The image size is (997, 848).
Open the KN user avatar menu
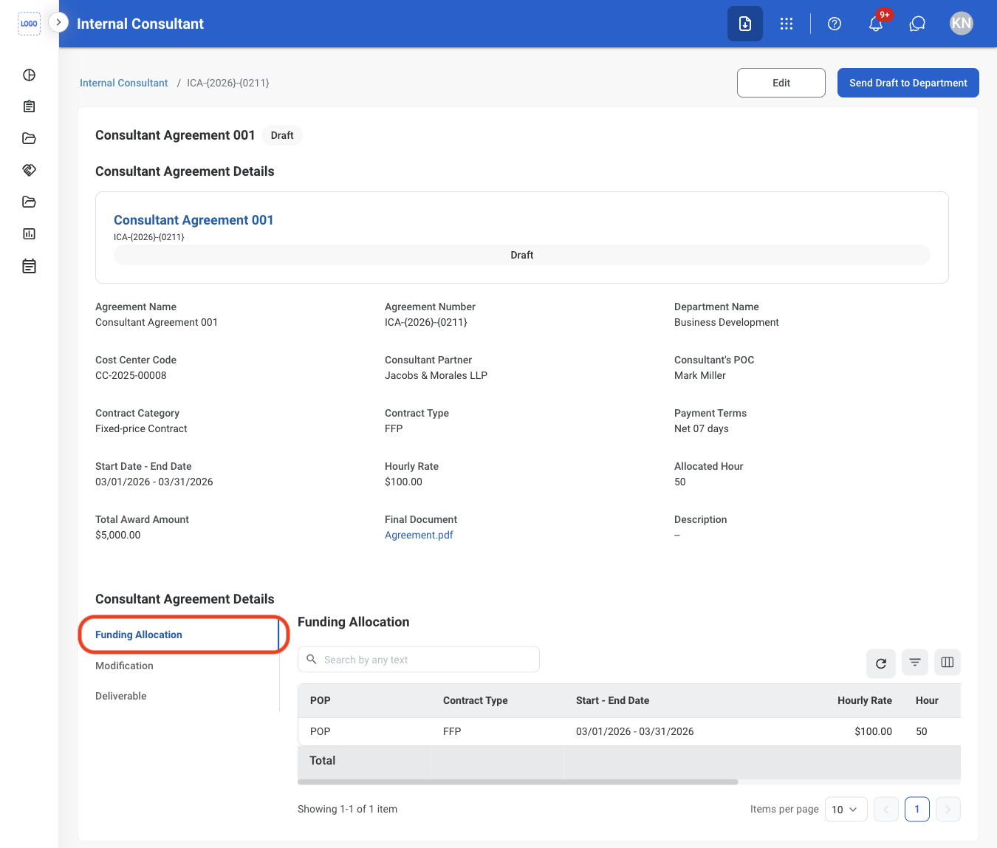pyautogui.click(x=962, y=23)
